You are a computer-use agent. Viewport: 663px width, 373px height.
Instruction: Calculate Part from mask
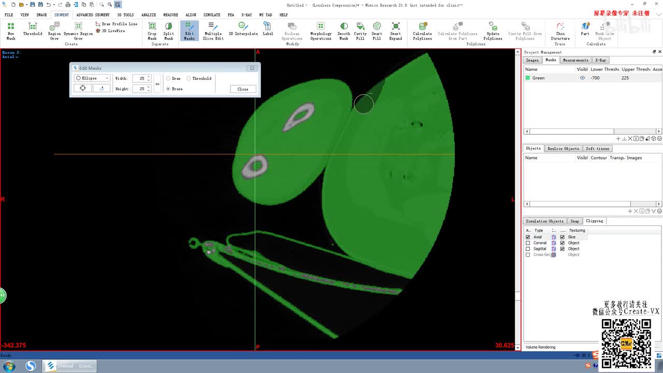[x=585, y=29]
